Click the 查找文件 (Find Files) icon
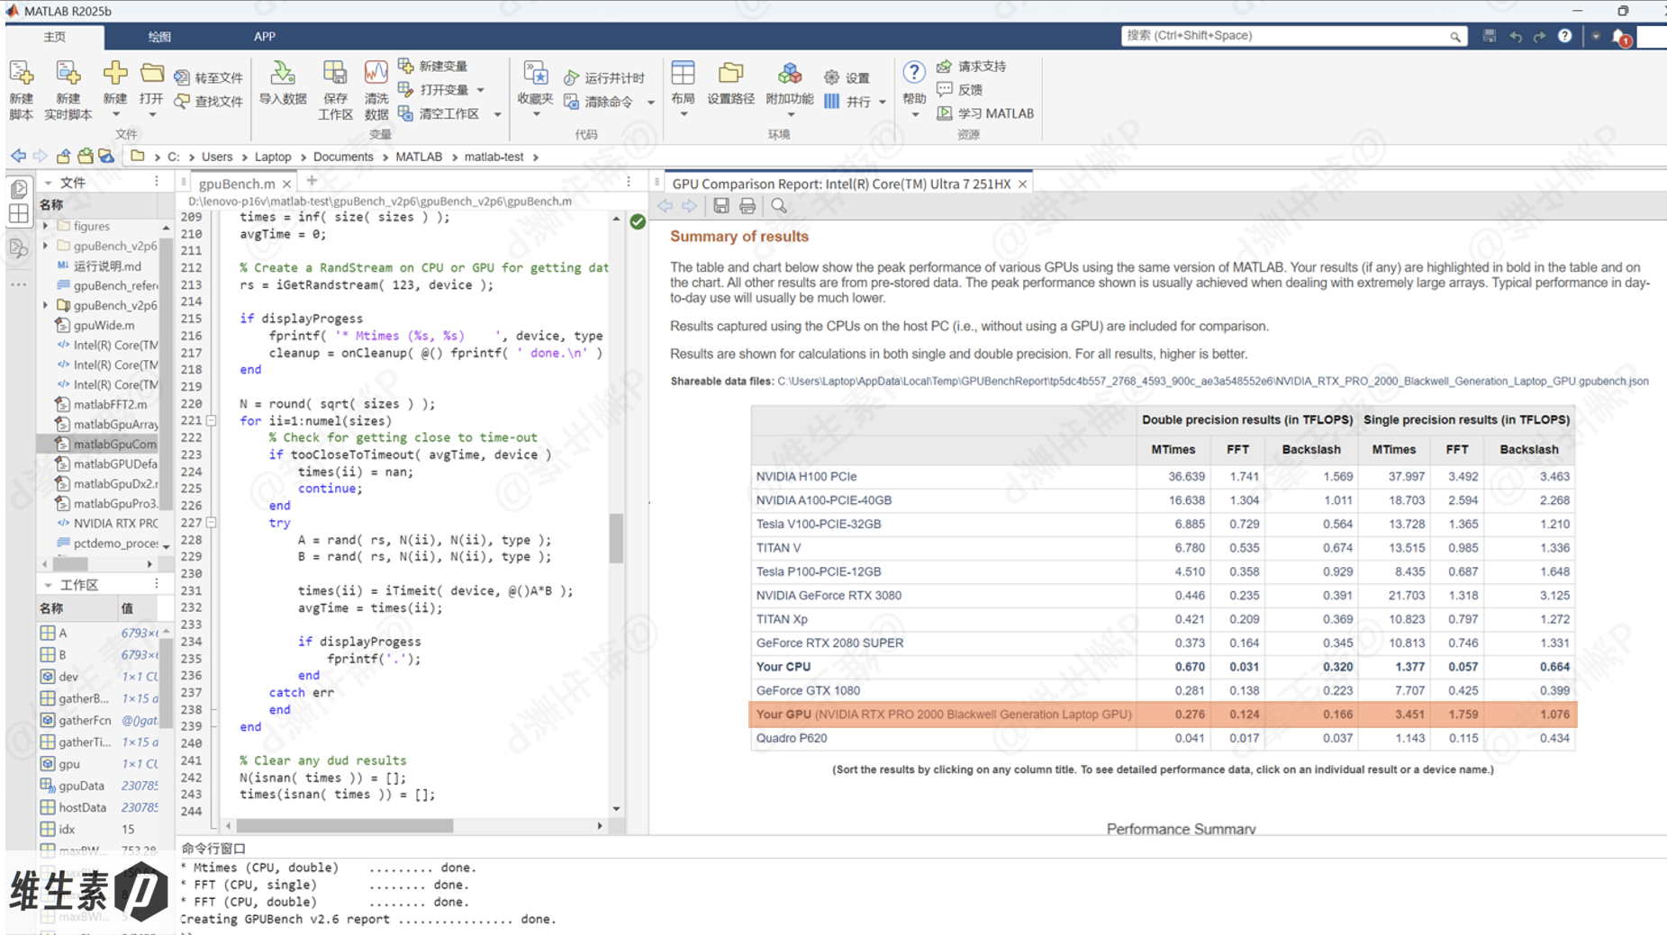Image resolution: width=1667 pixels, height=935 pixels. pyautogui.click(x=182, y=101)
